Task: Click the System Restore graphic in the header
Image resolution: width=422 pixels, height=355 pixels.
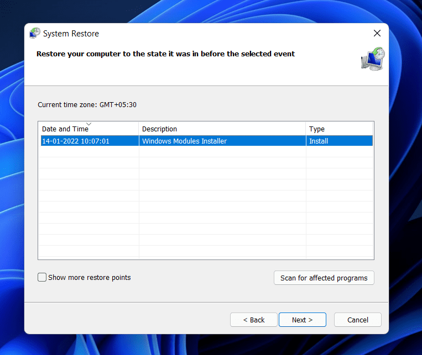Action: [x=372, y=59]
